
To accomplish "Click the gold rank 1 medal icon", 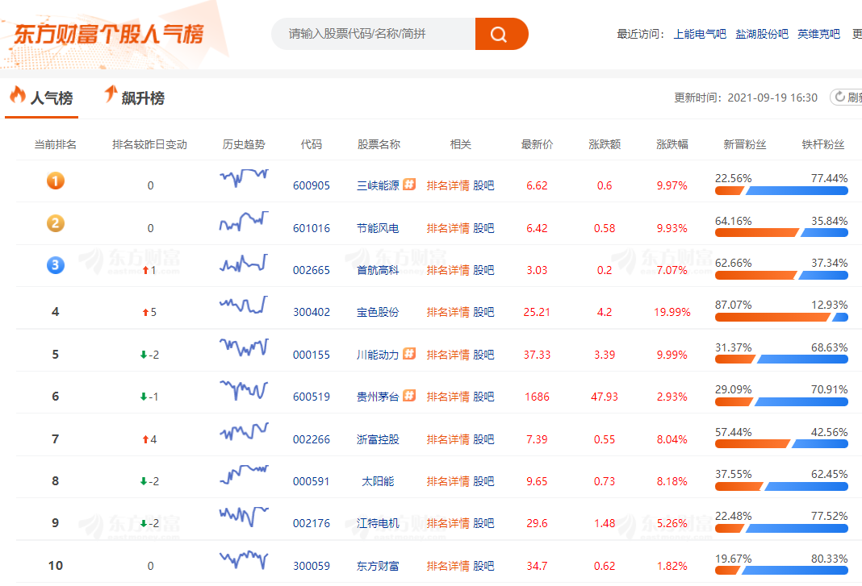I will [55, 181].
